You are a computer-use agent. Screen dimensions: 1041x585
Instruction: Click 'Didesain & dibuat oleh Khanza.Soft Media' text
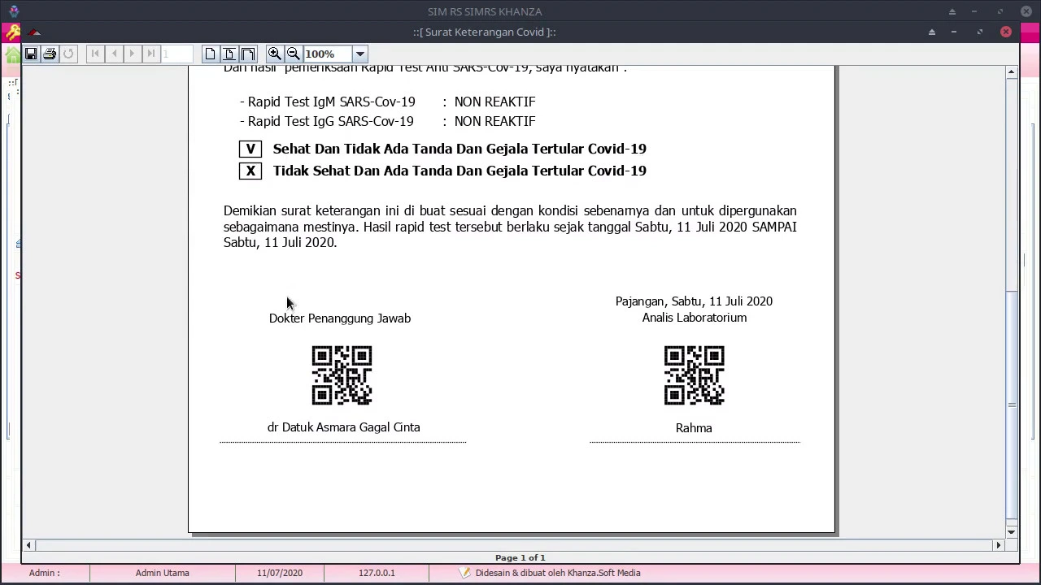(558, 573)
